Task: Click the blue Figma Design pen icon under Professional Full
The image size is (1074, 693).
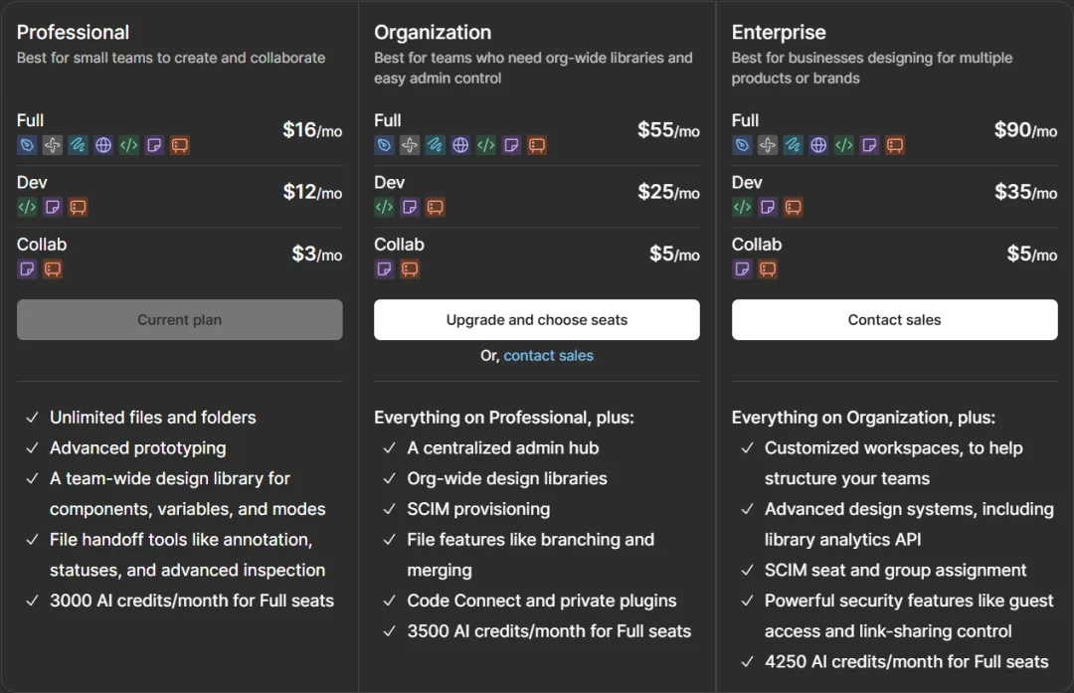Action: (27, 145)
